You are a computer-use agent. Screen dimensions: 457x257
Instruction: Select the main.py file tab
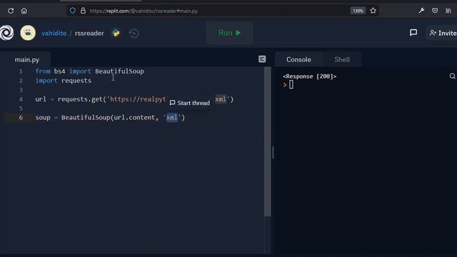point(27,60)
